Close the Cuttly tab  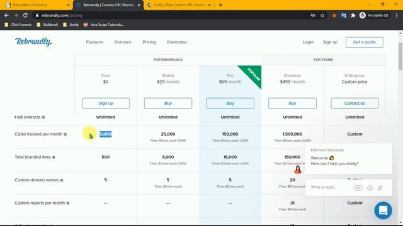[209, 5]
